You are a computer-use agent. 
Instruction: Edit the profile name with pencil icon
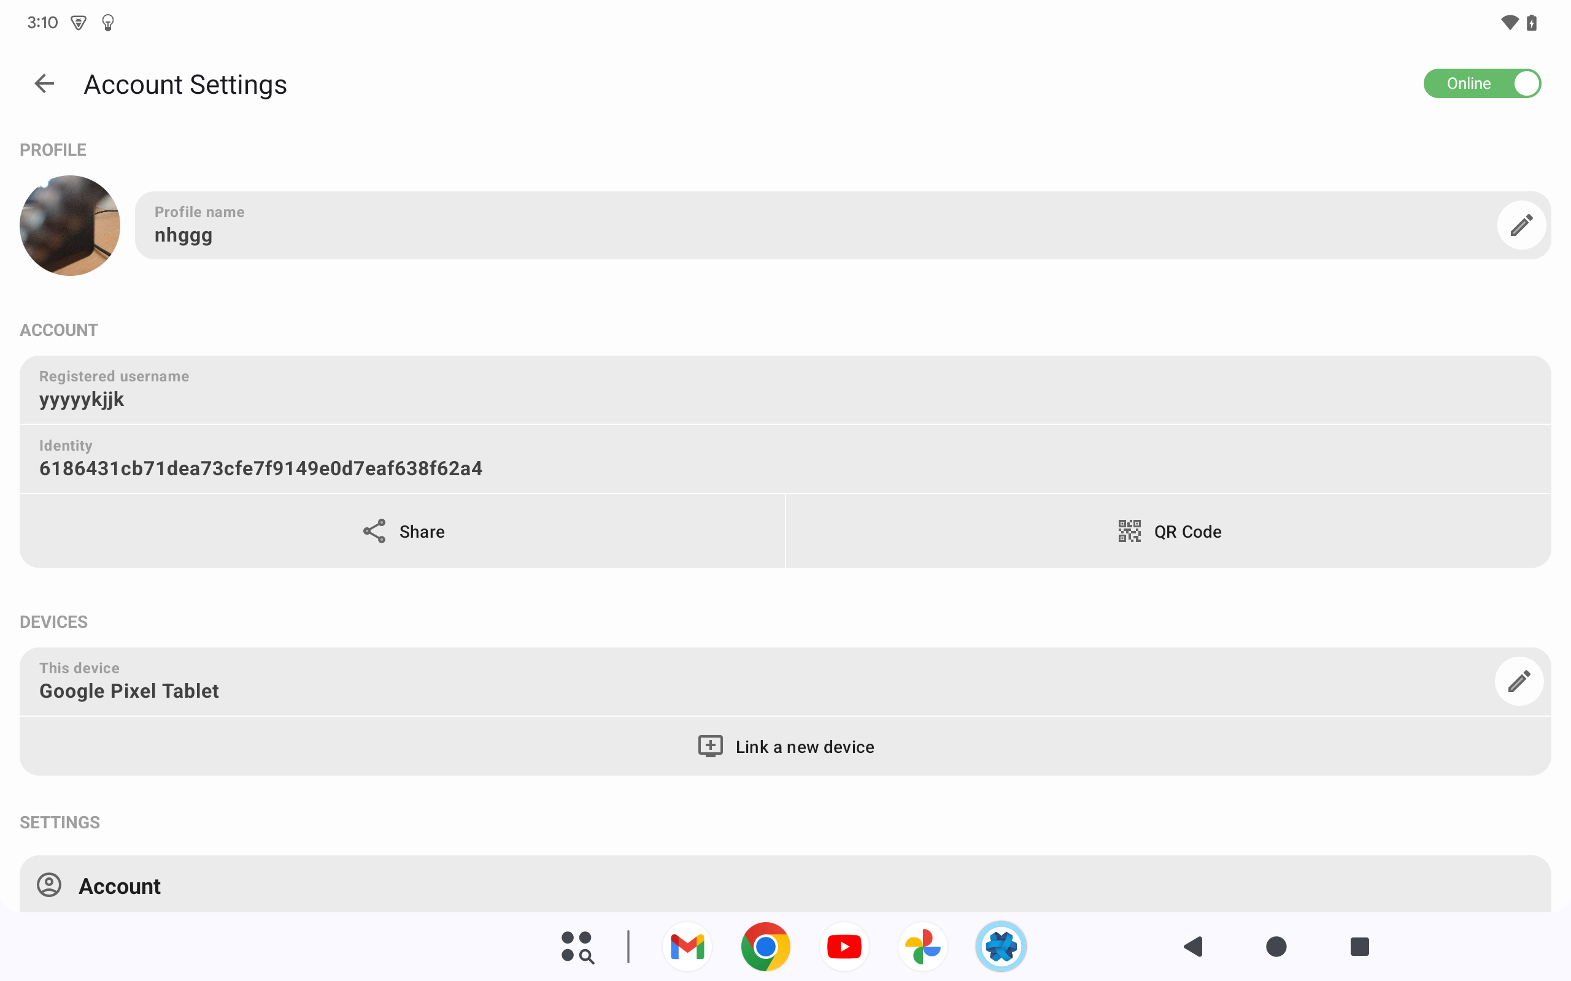click(x=1521, y=225)
